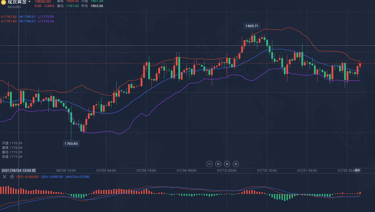Click the DEA value in MACD header

coord(52,177)
